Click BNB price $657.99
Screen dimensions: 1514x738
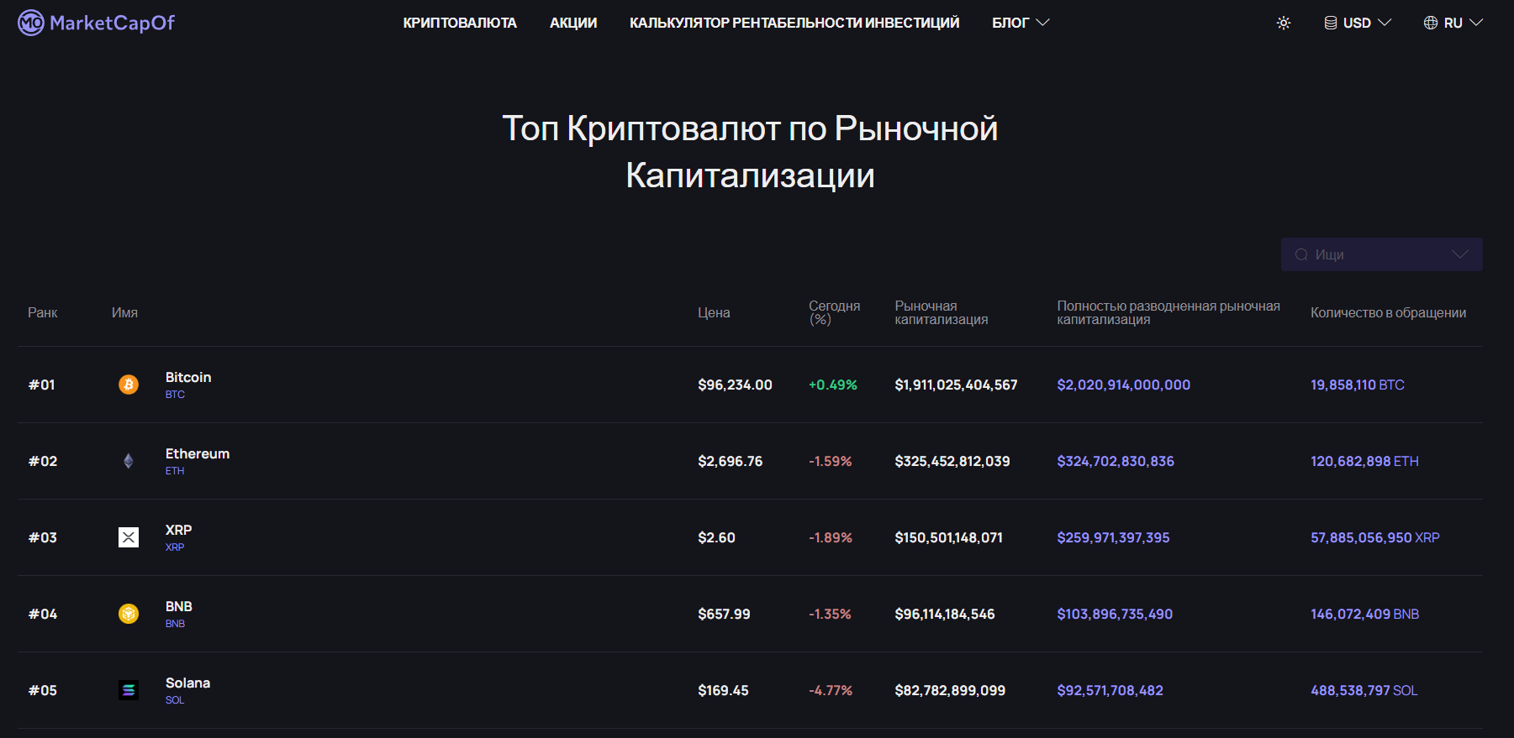[724, 614]
